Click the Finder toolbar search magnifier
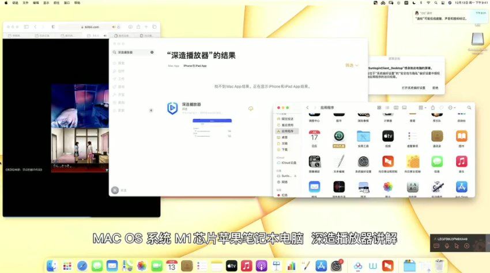The width and height of the screenshot is (490, 273). [469, 108]
